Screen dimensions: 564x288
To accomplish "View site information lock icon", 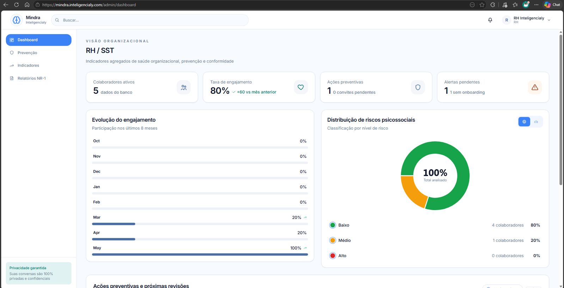I will pyautogui.click(x=38, y=5).
